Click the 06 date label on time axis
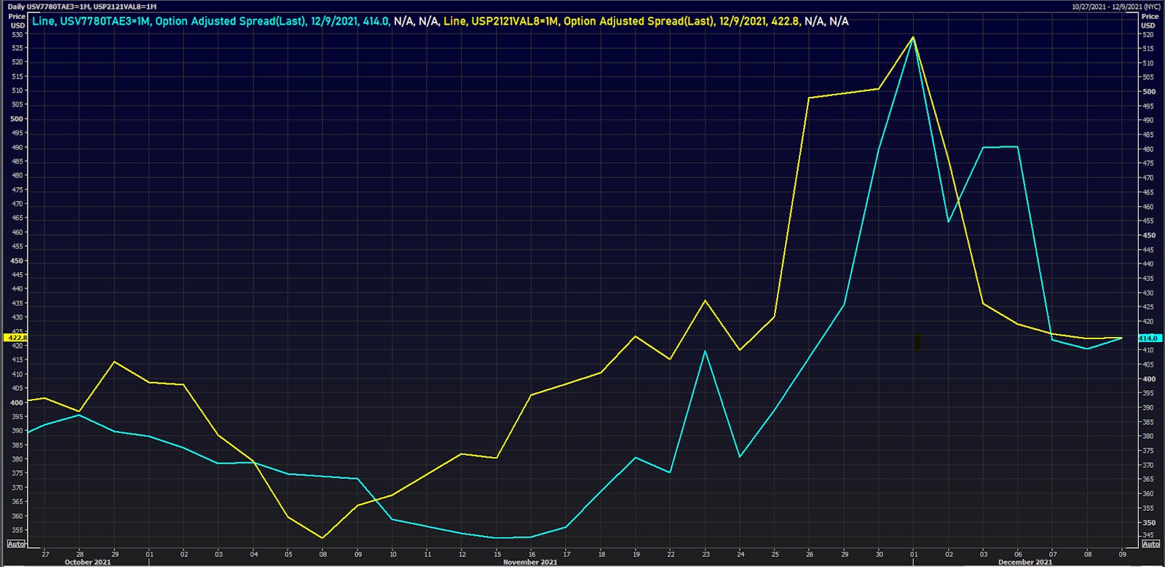This screenshot has height=567, width=1165. [1018, 555]
